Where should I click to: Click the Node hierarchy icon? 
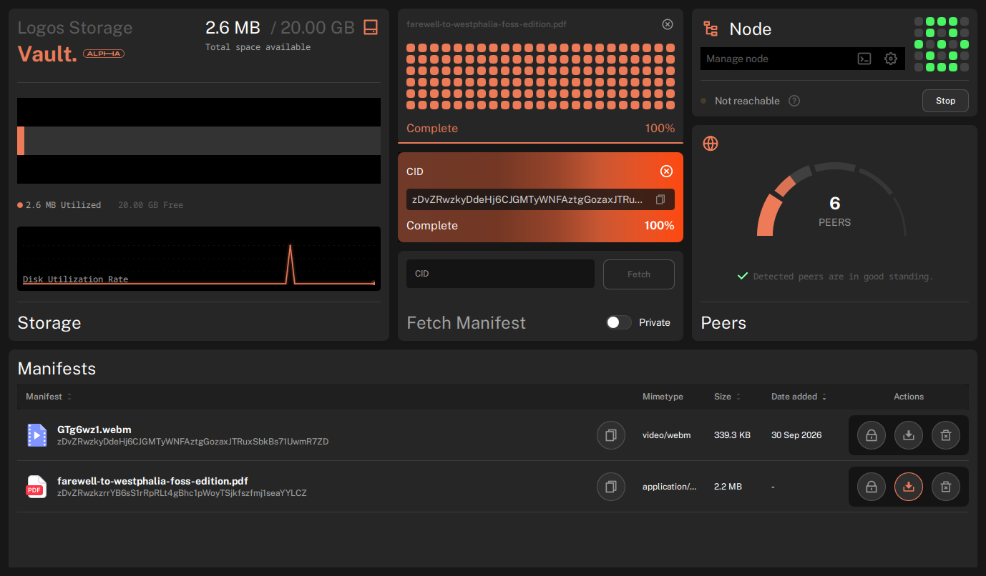(x=711, y=29)
